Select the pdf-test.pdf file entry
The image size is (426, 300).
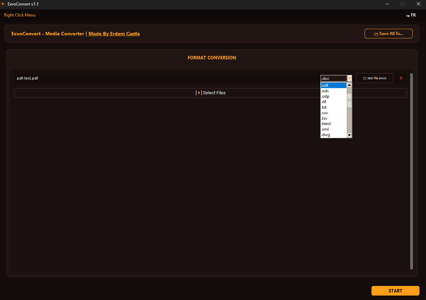coord(27,78)
